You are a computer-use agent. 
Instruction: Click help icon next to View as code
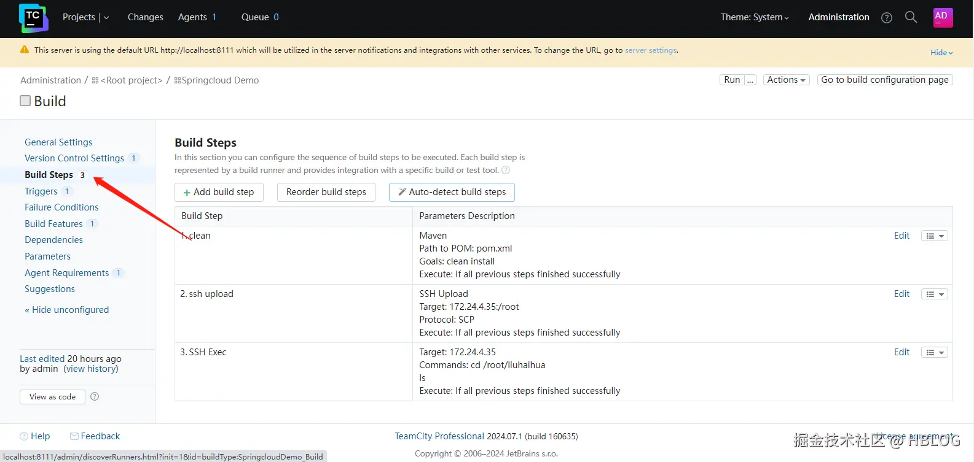click(95, 396)
